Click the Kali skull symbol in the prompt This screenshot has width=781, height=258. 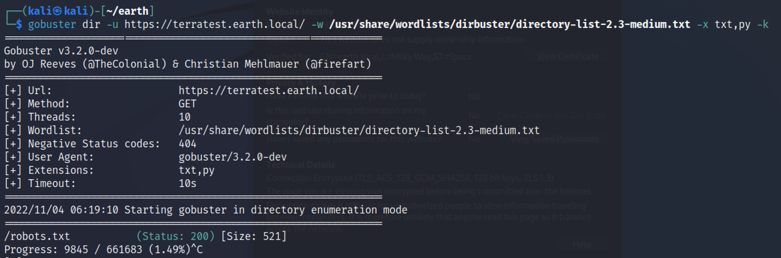click(x=57, y=11)
